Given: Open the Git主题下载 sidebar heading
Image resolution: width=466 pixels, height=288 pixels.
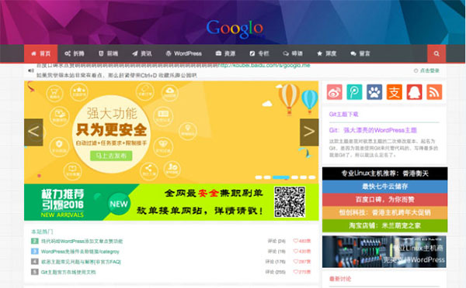Looking at the screenshot, I should click(343, 114).
